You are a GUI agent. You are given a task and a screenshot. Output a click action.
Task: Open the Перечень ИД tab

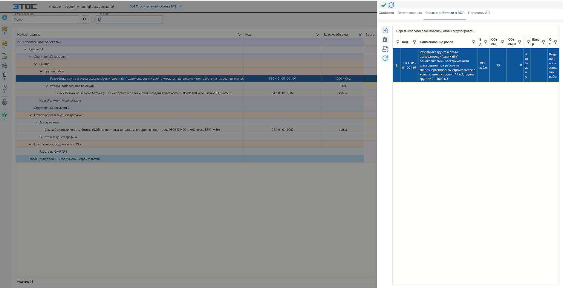click(479, 13)
